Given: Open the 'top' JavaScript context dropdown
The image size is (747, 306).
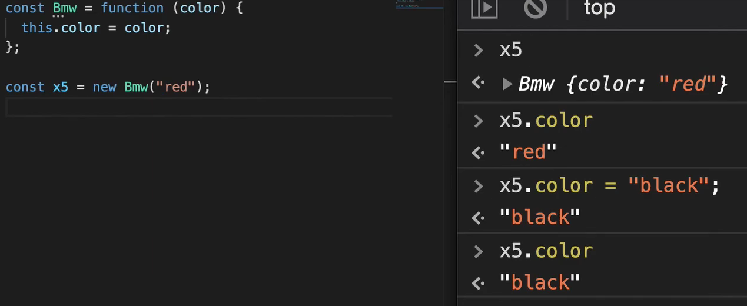Looking at the screenshot, I should click(x=599, y=8).
